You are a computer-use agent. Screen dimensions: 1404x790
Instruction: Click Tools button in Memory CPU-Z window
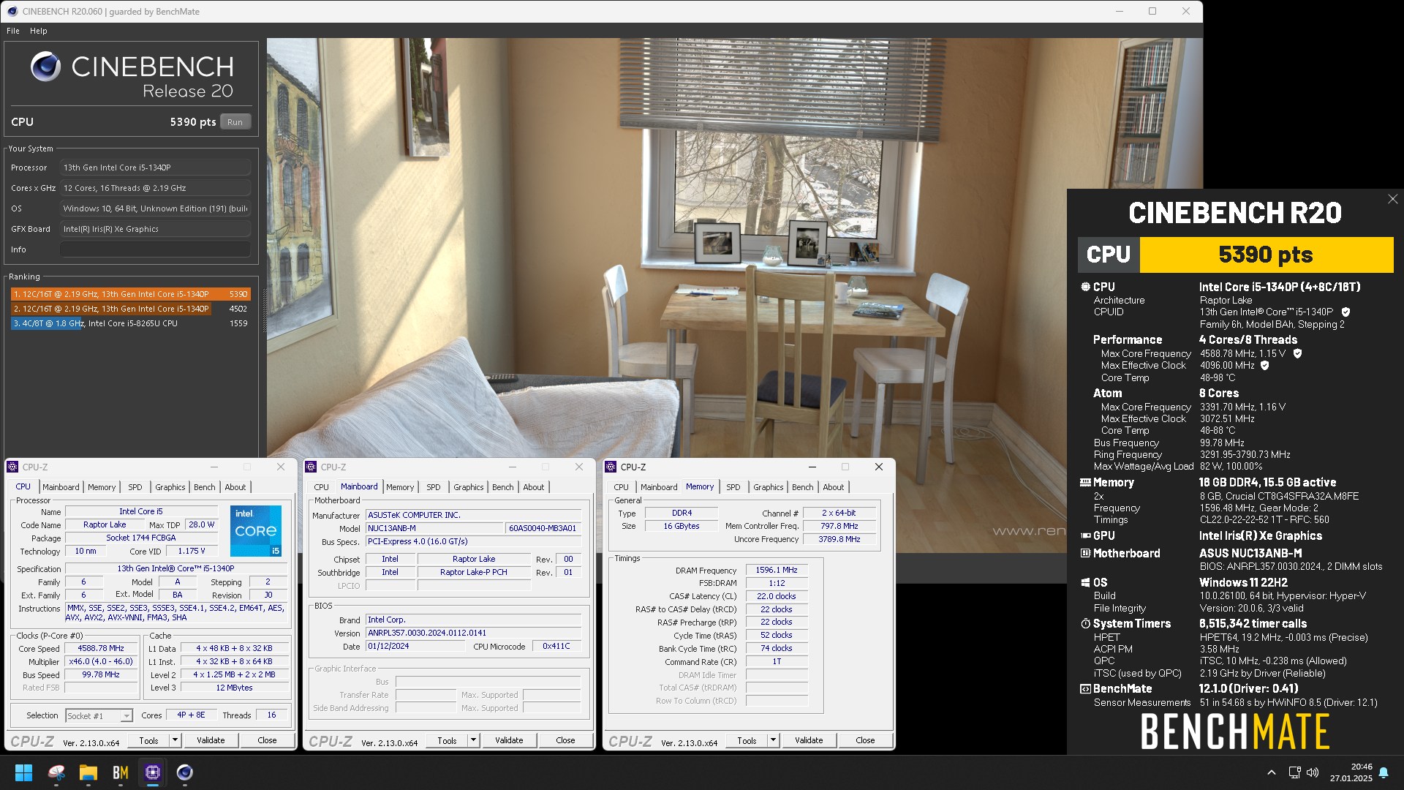tap(747, 740)
